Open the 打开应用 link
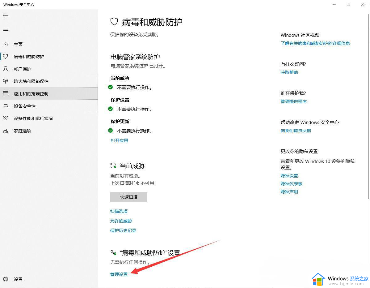Image resolution: width=370 pixels, height=288 pixels. 120,140
